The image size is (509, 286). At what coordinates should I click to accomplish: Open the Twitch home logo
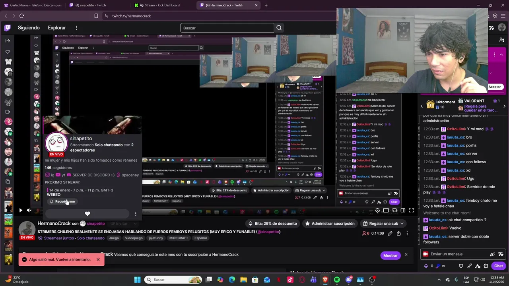click(x=8, y=28)
